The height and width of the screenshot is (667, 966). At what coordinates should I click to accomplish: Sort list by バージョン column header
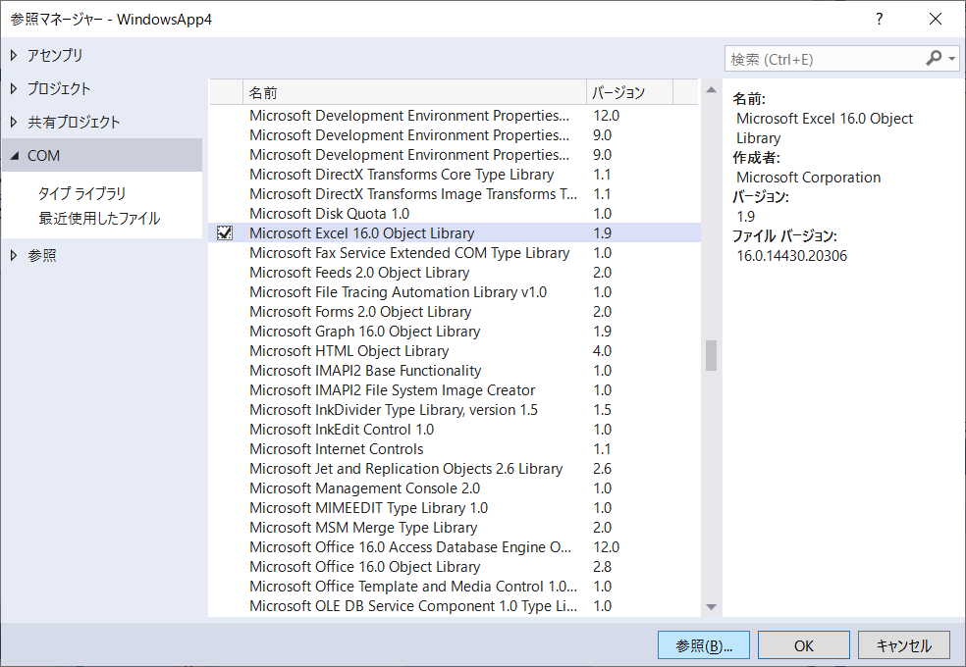pos(629,92)
